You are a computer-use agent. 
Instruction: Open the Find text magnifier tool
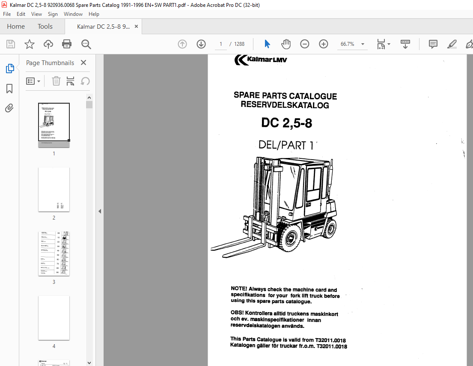pyautogui.click(x=86, y=44)
